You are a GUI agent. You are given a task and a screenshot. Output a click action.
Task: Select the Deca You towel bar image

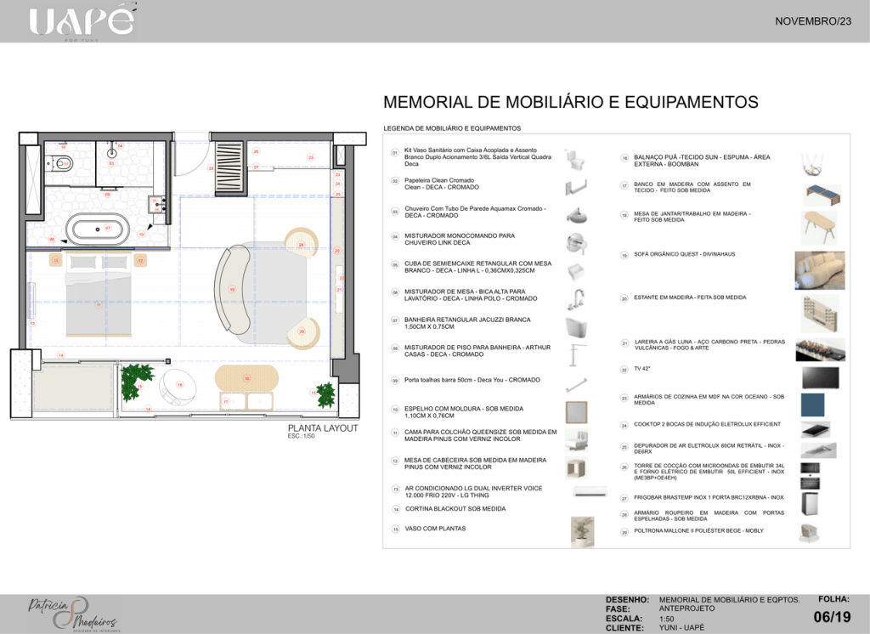tap(576, 384)
